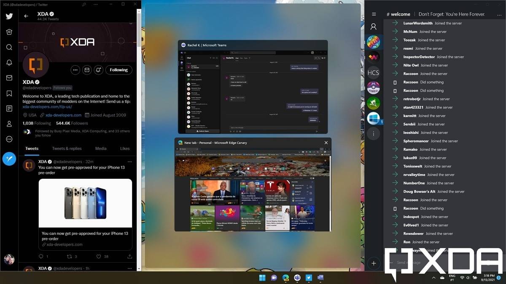Toggle the Discord hamburger channel list
Image resolution: width=506 pixels, height=284 pixels.
click(374, 14)
